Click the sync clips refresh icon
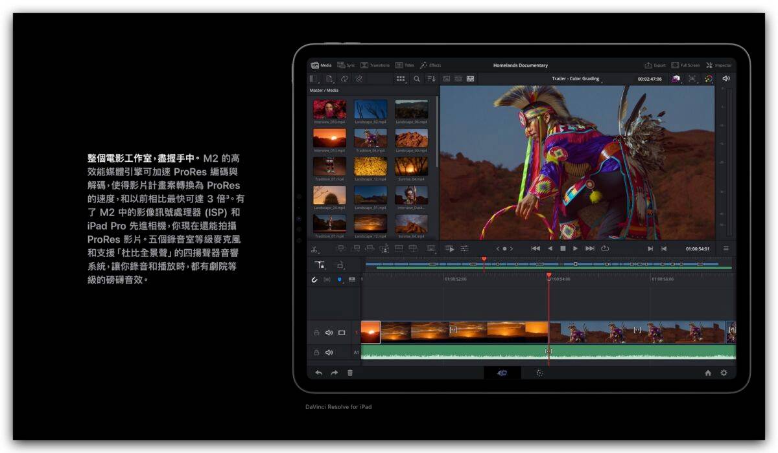The image size is (778, 453). [x=344, y=79]
